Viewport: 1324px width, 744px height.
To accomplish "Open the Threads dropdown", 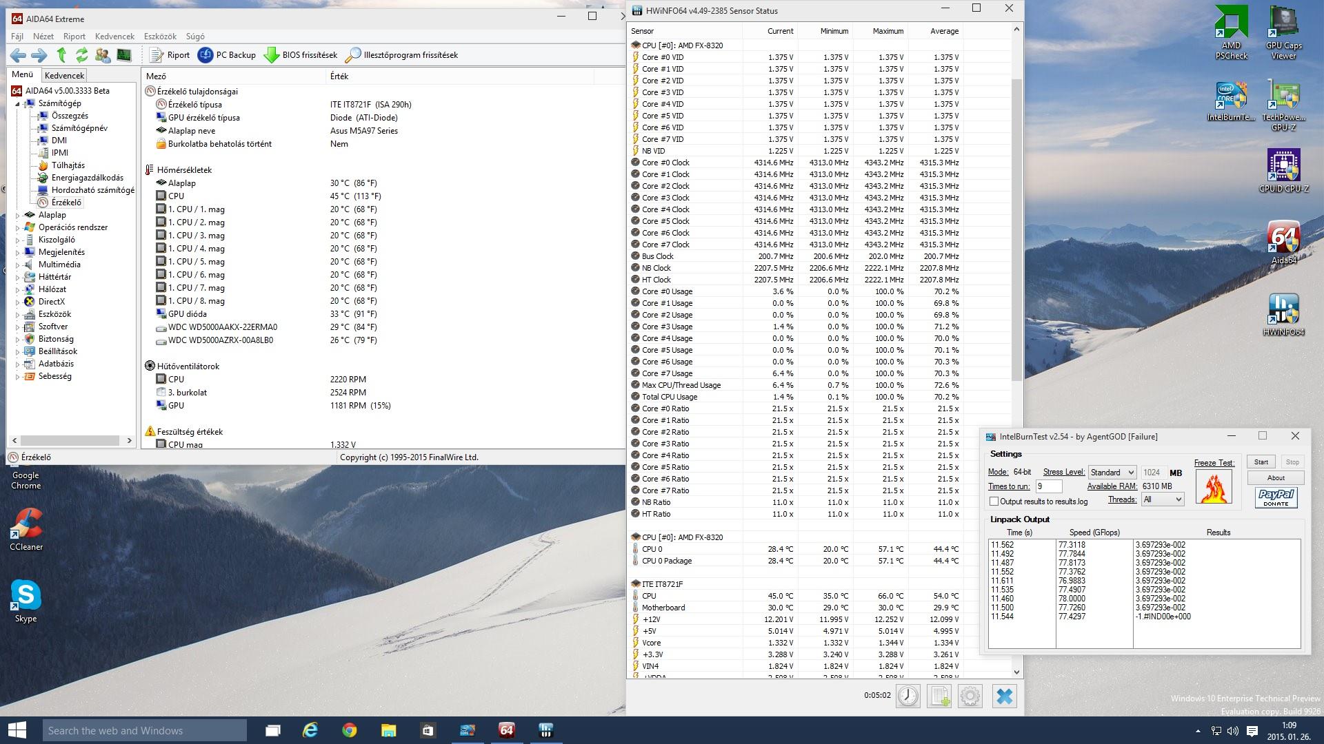I will (1163, 499).
